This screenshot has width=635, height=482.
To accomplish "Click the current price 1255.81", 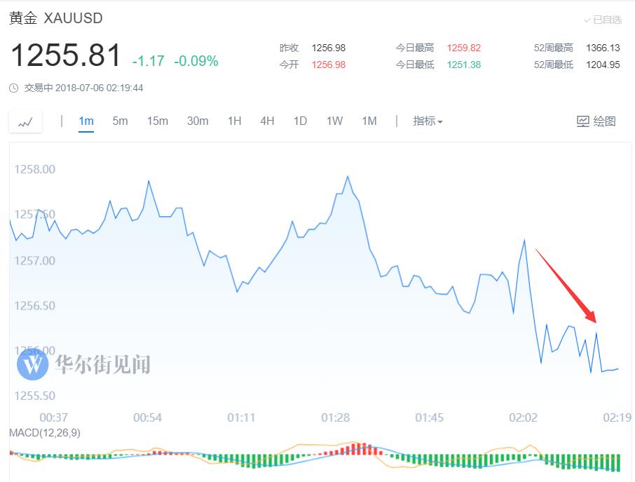I will tap(65, 56).
